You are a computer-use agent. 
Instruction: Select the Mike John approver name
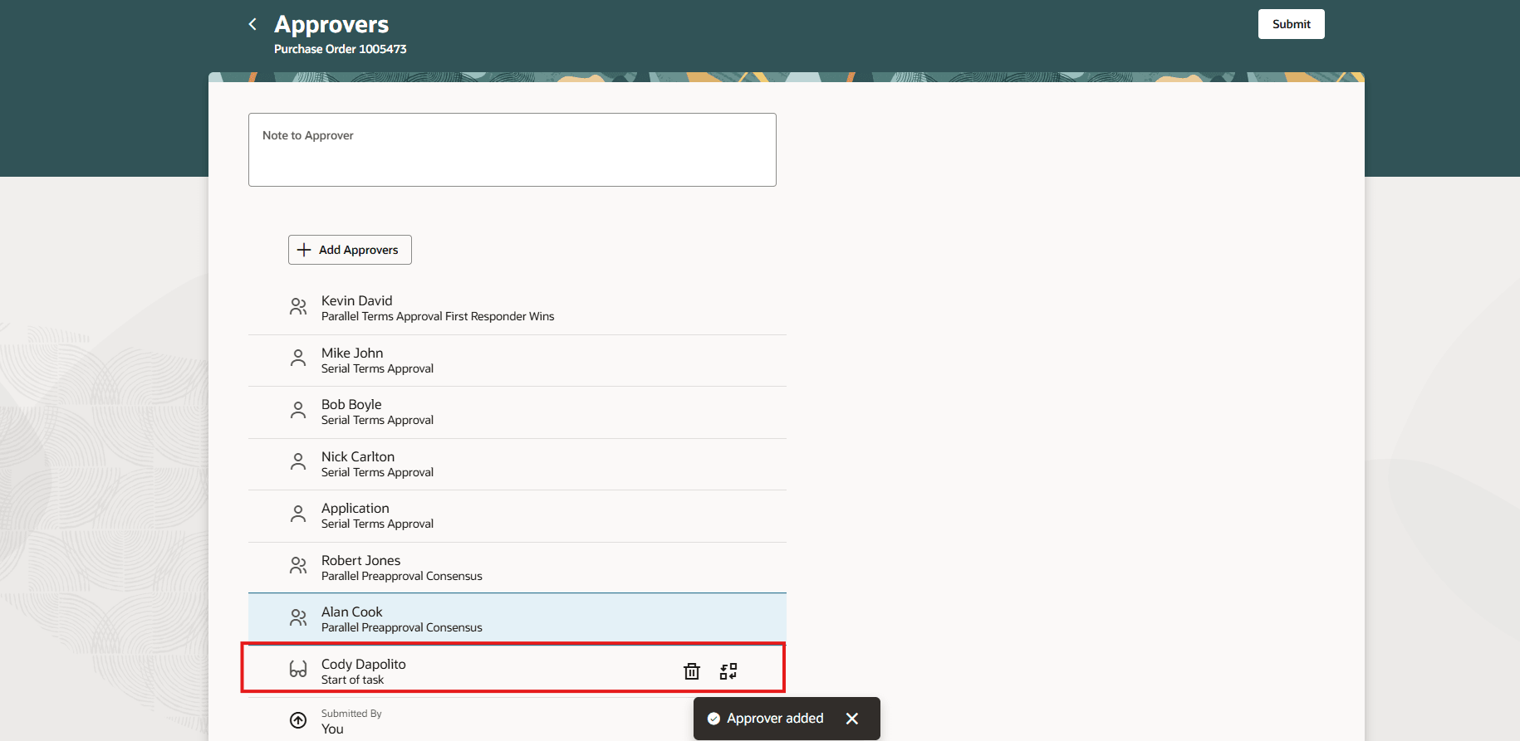point(352,353)
